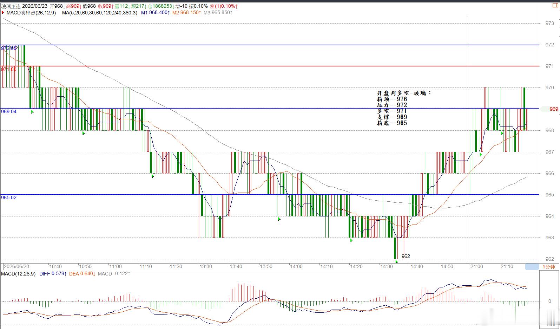The height and width of the screenshot is (331, 560).
Task: Open MACD卖出点(26,12,9) indicator settings
Action: click(31, 13)
